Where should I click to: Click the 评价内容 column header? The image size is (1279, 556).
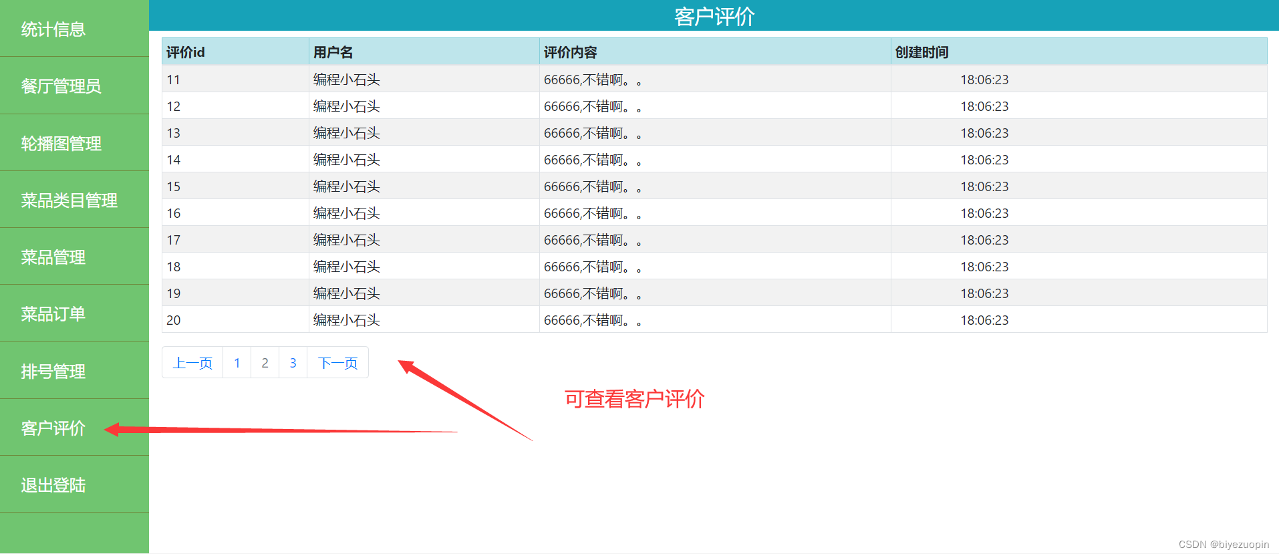click(715, 52)
